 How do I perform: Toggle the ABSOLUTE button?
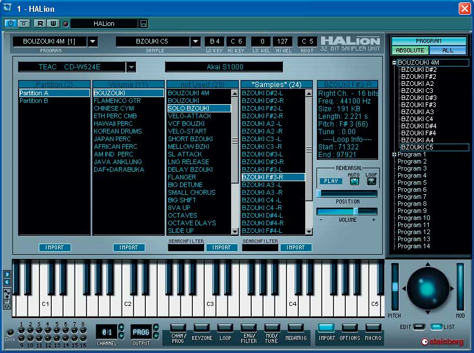[410, 51]
